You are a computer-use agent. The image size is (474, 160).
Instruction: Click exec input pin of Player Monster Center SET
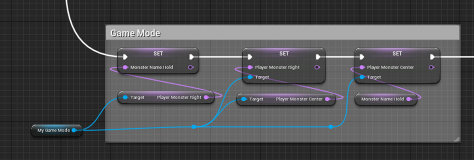click(362, 56)
